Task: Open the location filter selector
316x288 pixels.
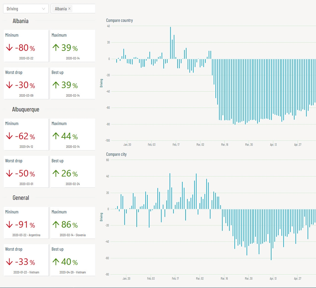Action: click(x=83, y=9)
